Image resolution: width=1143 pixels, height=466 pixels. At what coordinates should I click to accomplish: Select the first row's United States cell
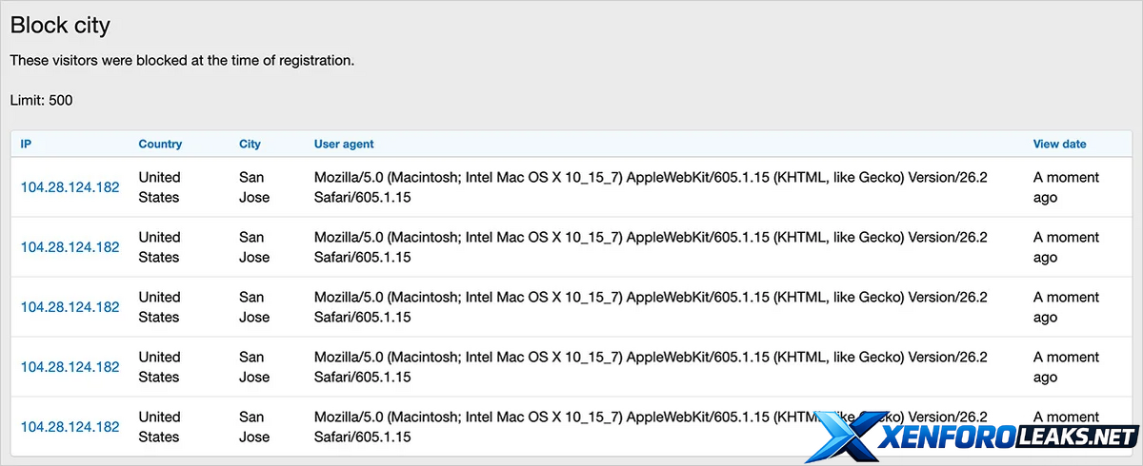click(x=159, y=187)
